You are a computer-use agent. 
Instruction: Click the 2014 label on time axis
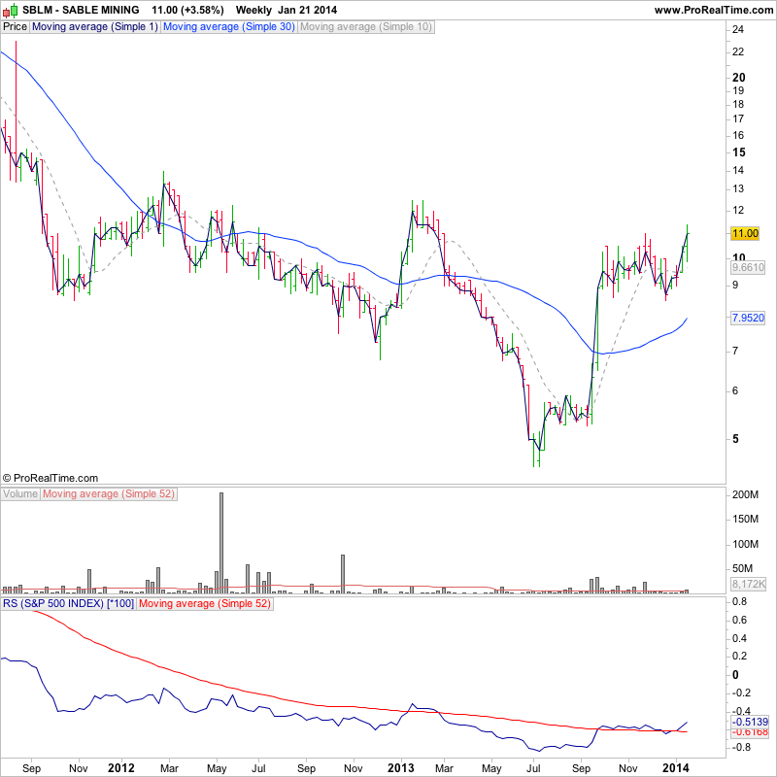[x=676, y=768]
